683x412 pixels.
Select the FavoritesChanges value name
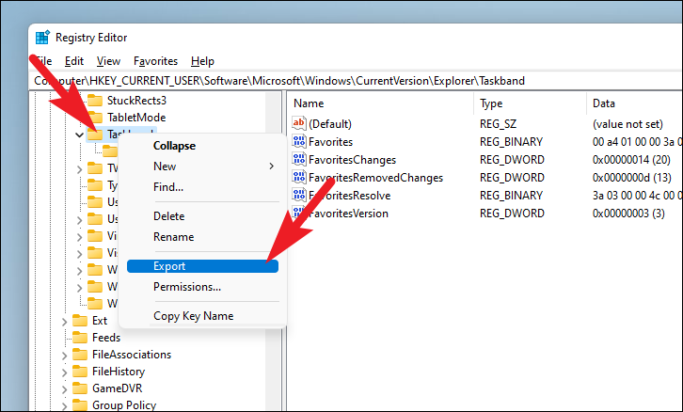pyautogui.click(x=353, y=160)
